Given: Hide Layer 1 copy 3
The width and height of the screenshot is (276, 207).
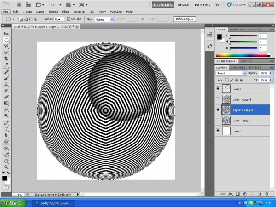Looking at the screenshot, I should 218,109.
